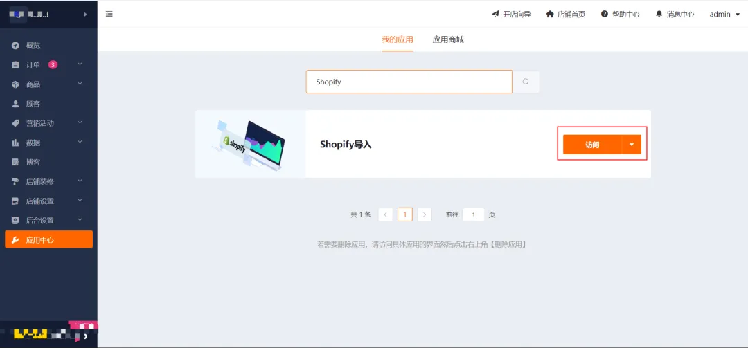Click the orange 访问 button
Screen dimensions: 748x348
(x=592, y=145)
